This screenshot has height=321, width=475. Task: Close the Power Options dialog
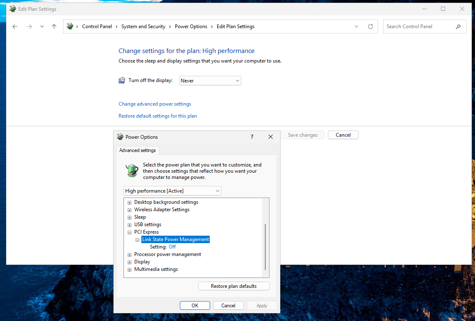click(x=271, y=137)
